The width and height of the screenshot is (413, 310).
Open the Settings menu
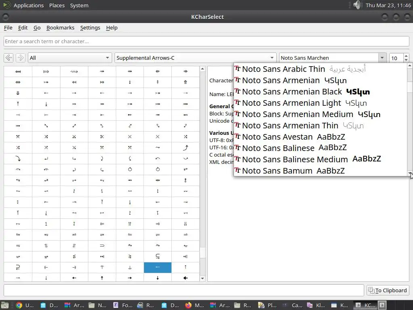(90, 28)
